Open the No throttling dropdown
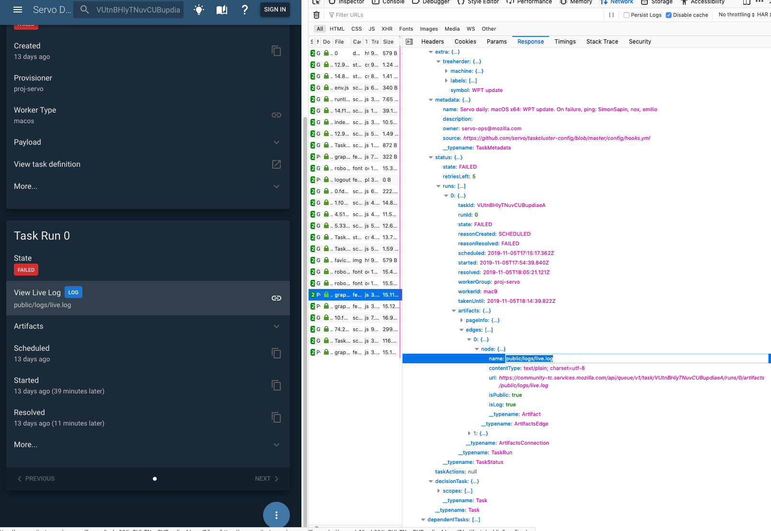771x531 pixels. [x=736, y=14]
